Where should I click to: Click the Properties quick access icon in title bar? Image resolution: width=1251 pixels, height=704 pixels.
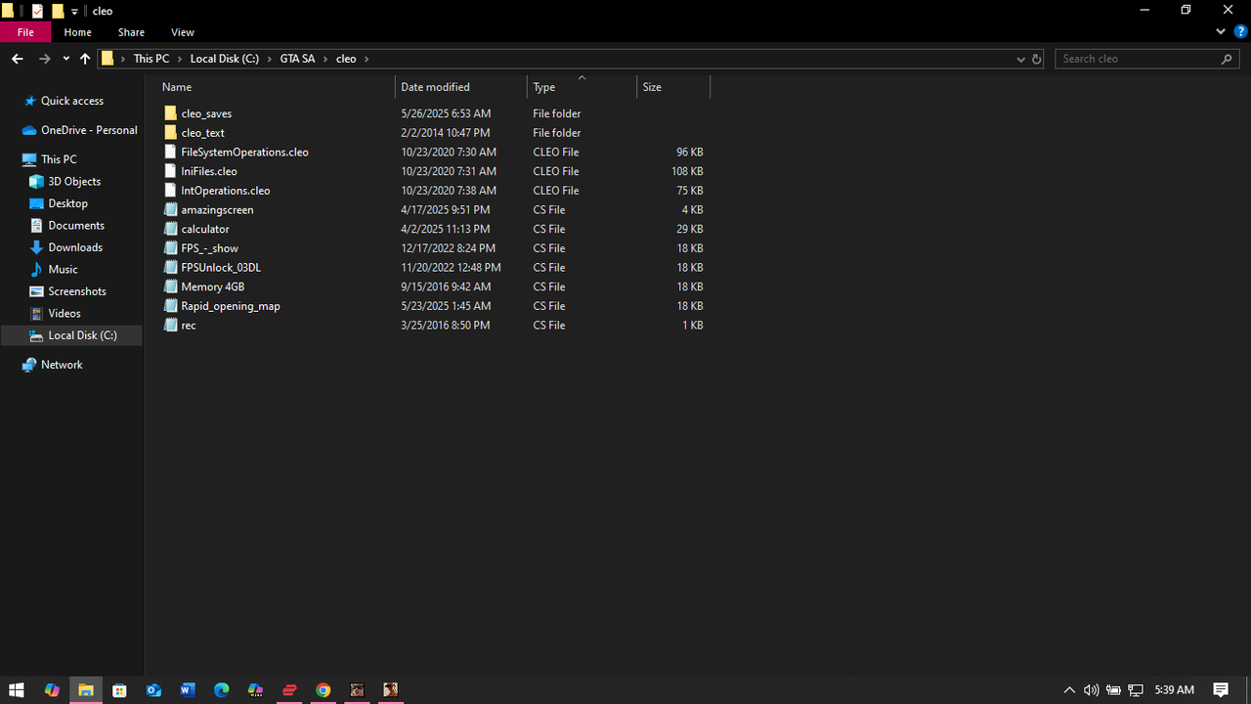point(37,11)
